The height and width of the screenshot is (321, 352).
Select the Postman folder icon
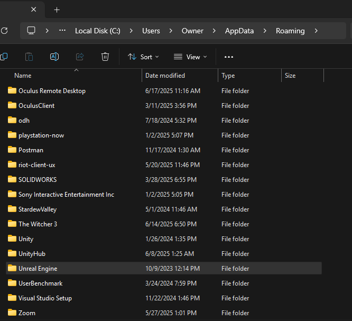coord(12,150)
